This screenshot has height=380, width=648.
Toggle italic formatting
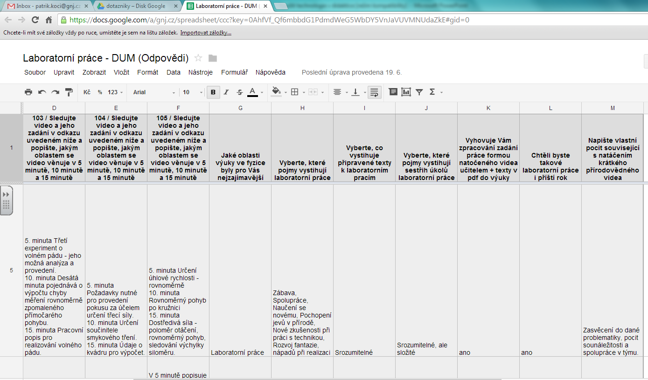click(226, 92)
